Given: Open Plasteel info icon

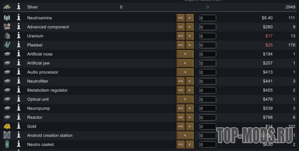Looking at the screenshot, I should coord(19,45).
